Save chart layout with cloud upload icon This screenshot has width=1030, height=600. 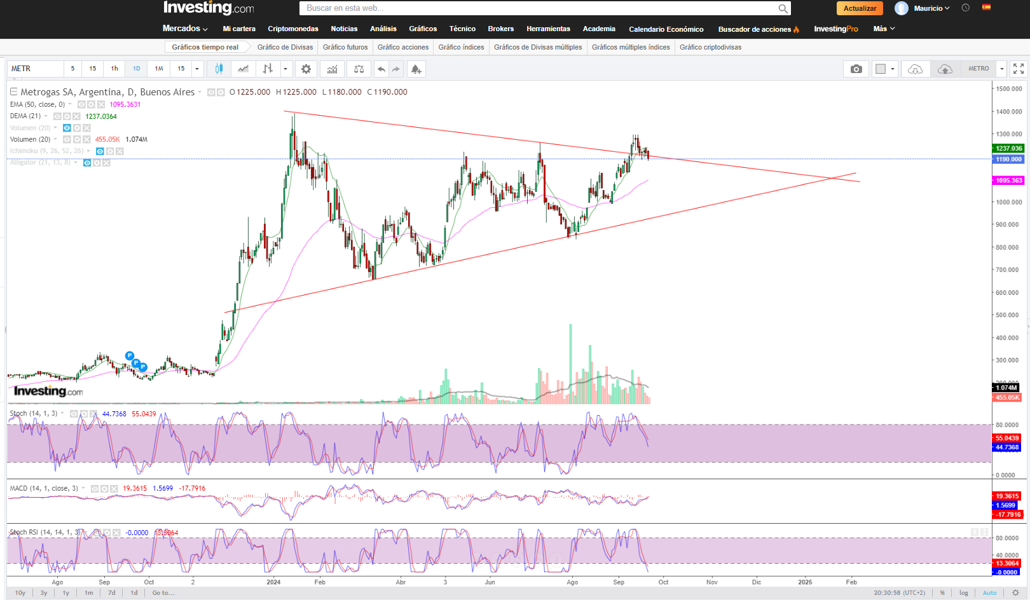point(945,69)
